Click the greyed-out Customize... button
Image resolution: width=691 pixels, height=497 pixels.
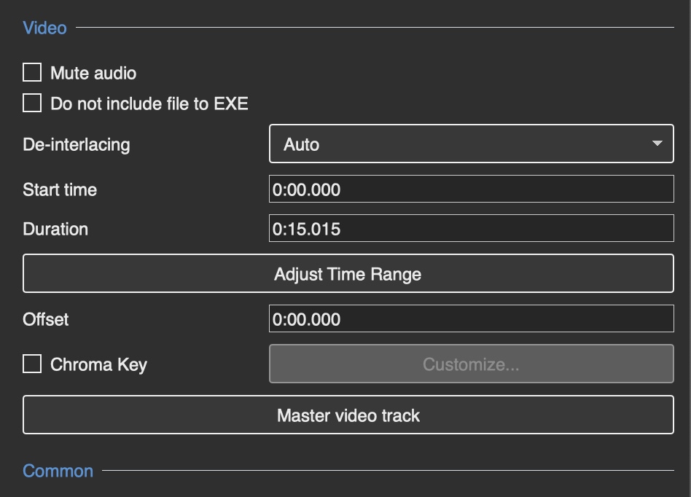tap(471, 364)
